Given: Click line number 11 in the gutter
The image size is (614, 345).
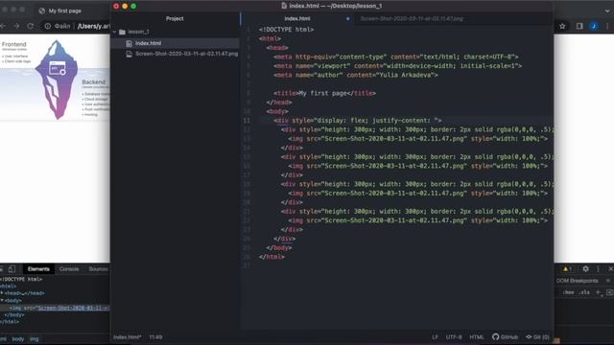Looking at the screenshot, I should tap(247, 121).
